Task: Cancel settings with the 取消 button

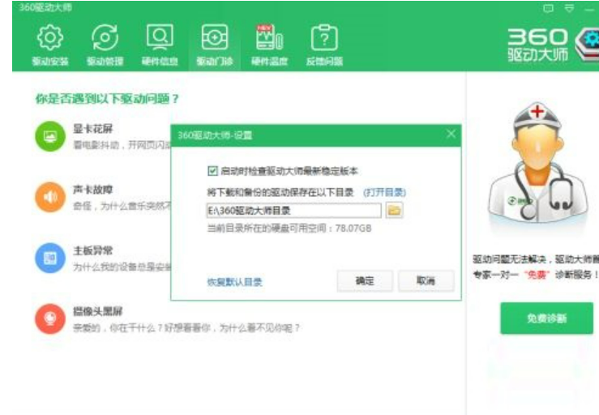Action: (426, 281)
